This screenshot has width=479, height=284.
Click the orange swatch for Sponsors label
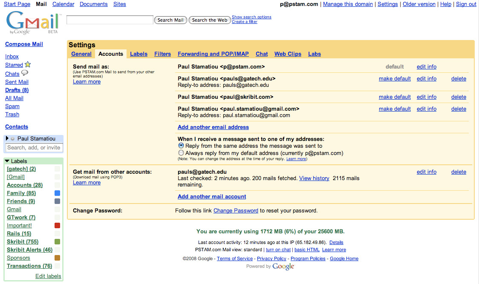pos(57,258)
